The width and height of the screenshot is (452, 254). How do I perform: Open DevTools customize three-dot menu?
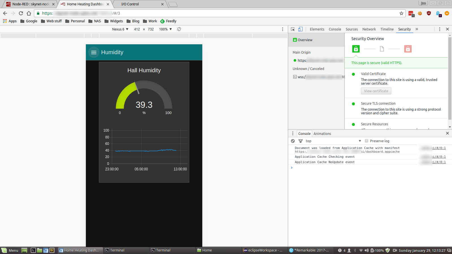pyautogui.click(x=440, y=29)
